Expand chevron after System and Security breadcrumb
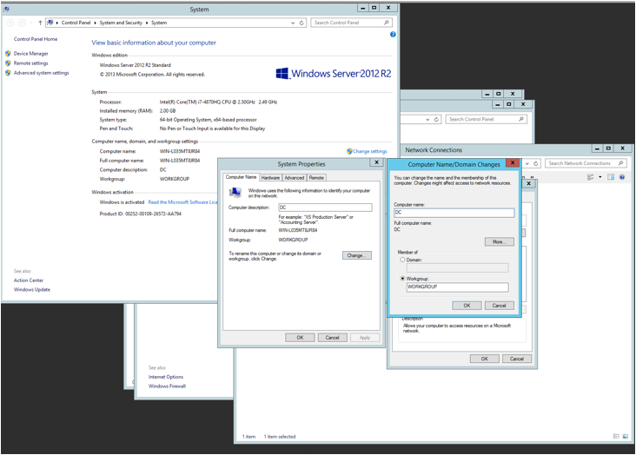636x455 pixels. pyautogui.click(x=147, y=23)
